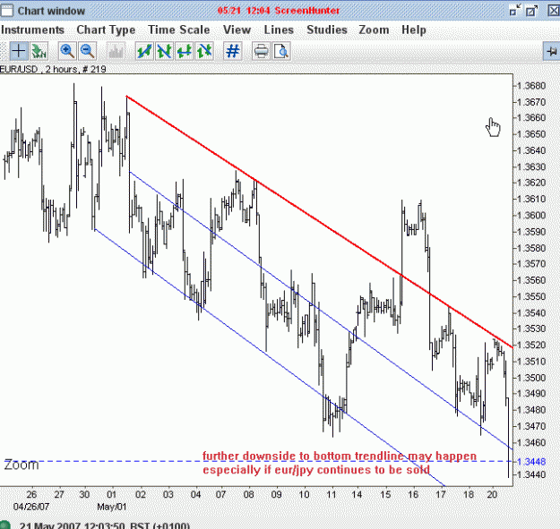This screenshot has width=560, height=529.
Task: Click the chart window title icon
Action: (x=6, y=11)
